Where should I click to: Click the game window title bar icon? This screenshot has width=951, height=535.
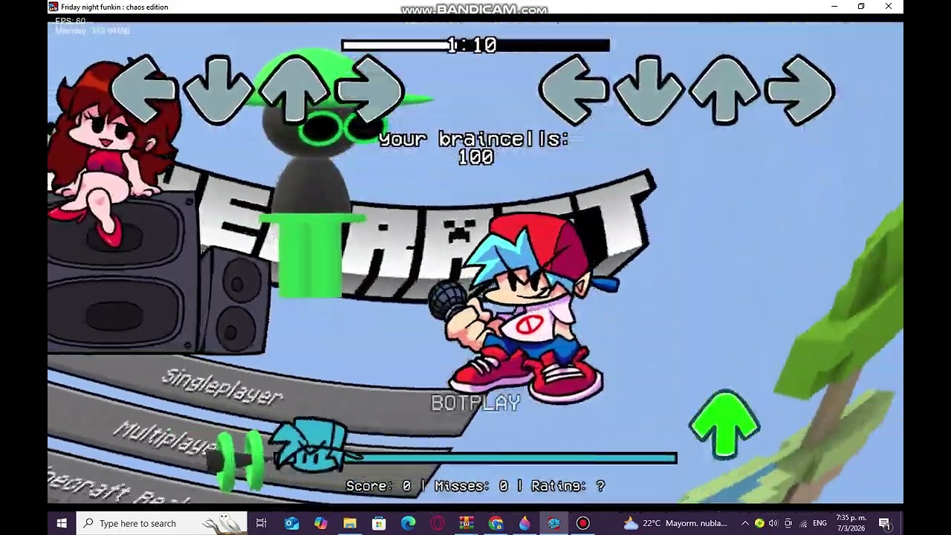(53, 7)
